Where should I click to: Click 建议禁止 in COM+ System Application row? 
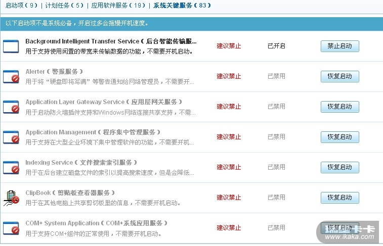(x=229, y=228)
